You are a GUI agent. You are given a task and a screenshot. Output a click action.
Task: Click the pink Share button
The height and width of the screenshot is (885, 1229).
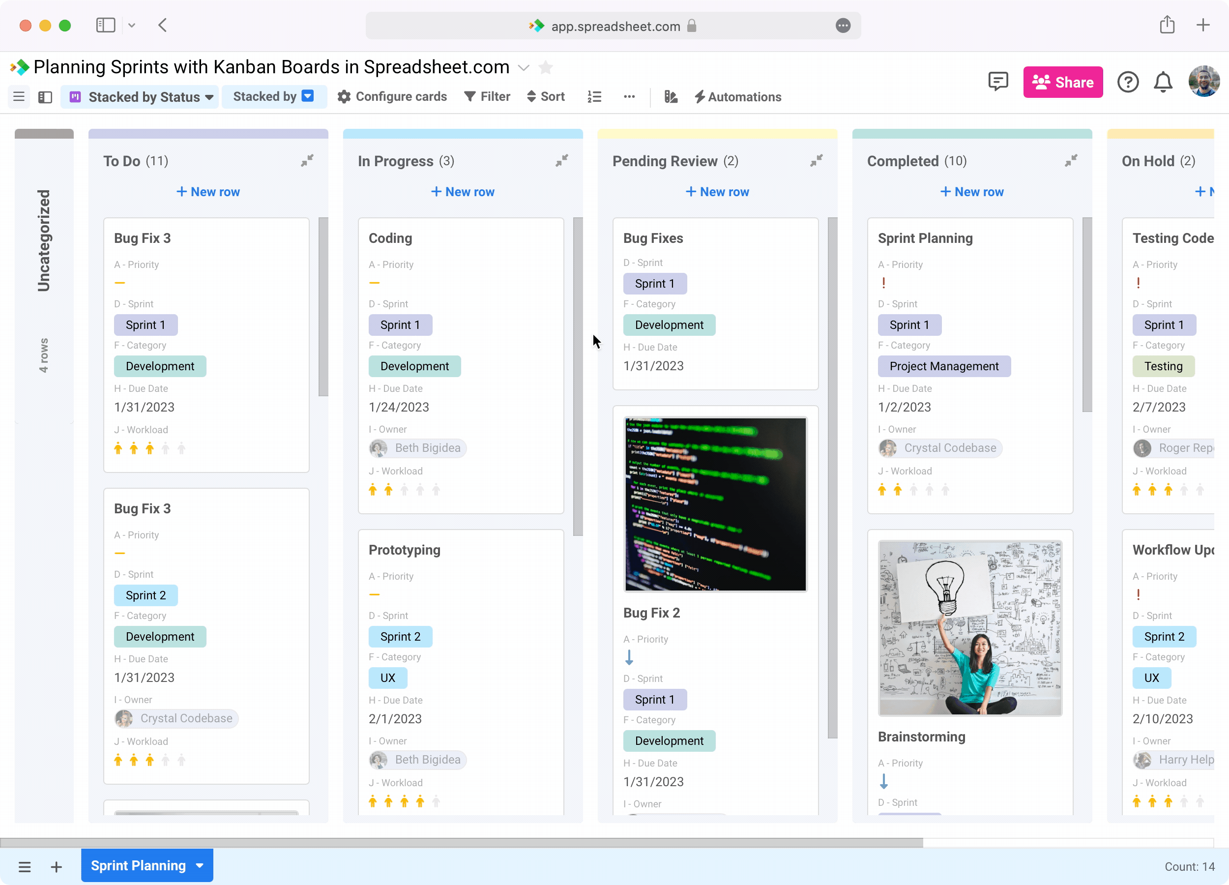1063,82
